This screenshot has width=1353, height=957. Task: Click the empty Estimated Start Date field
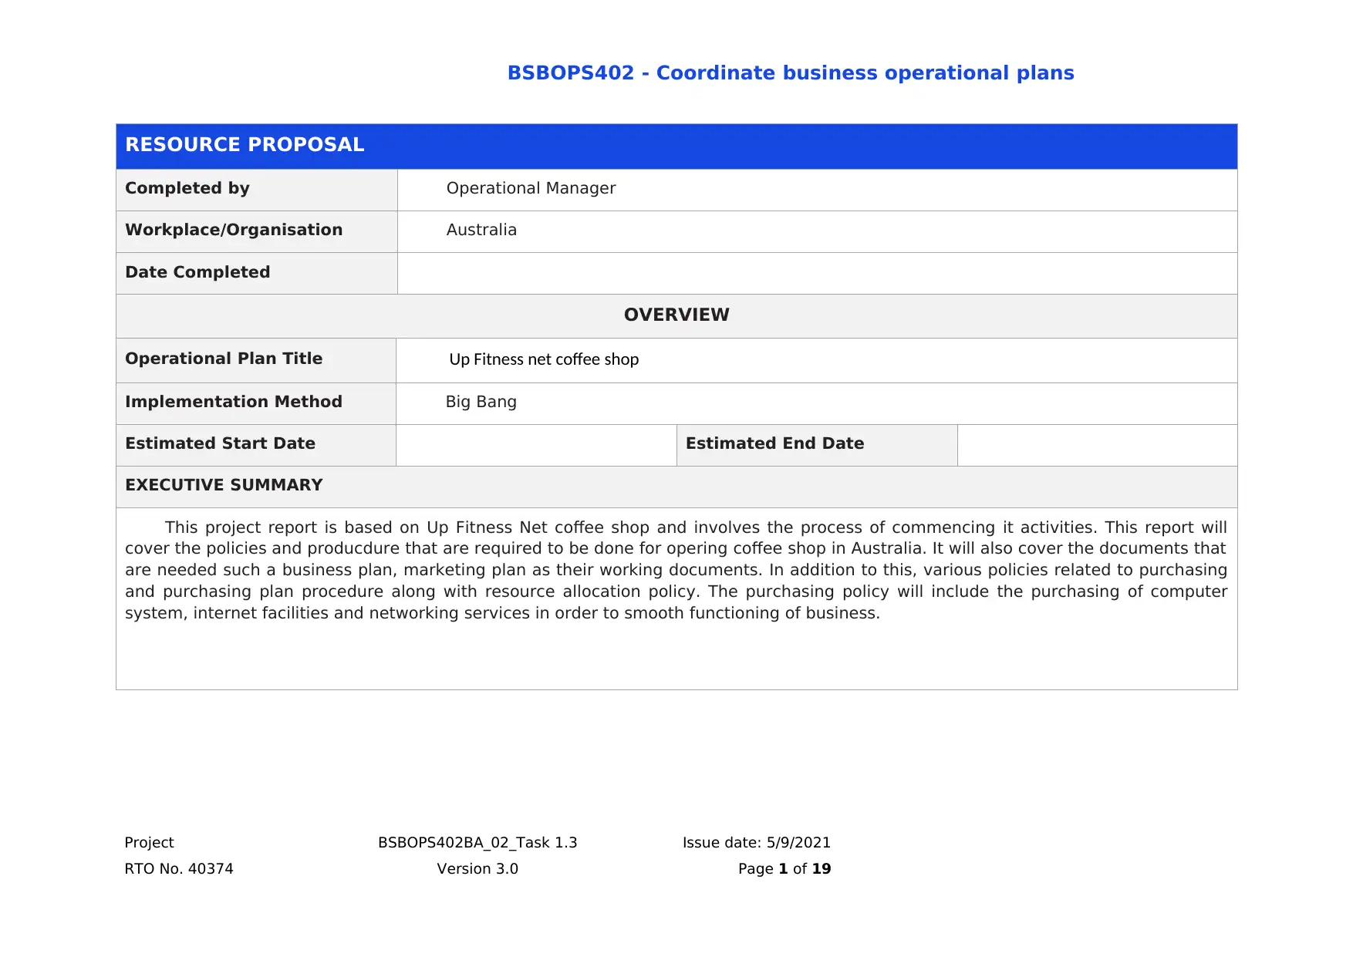pos(536,445)
